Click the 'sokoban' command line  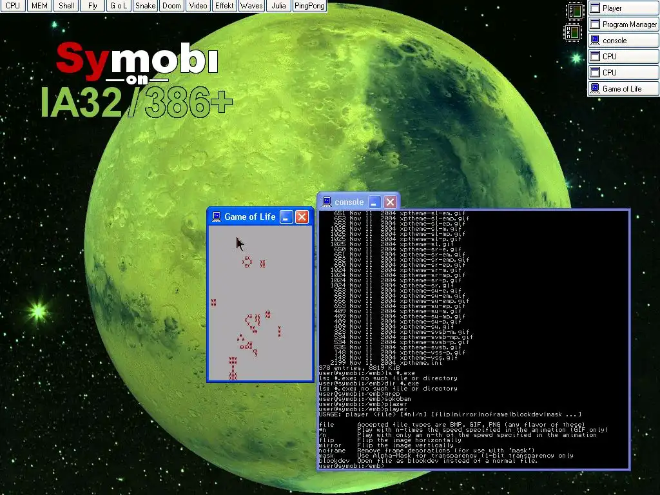(x=365, y=399)
